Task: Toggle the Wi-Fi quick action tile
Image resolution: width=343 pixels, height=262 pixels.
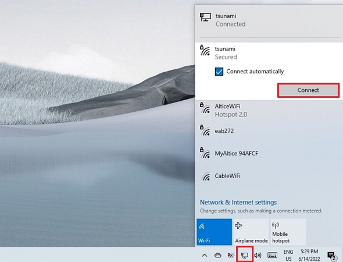Action: 214,232
